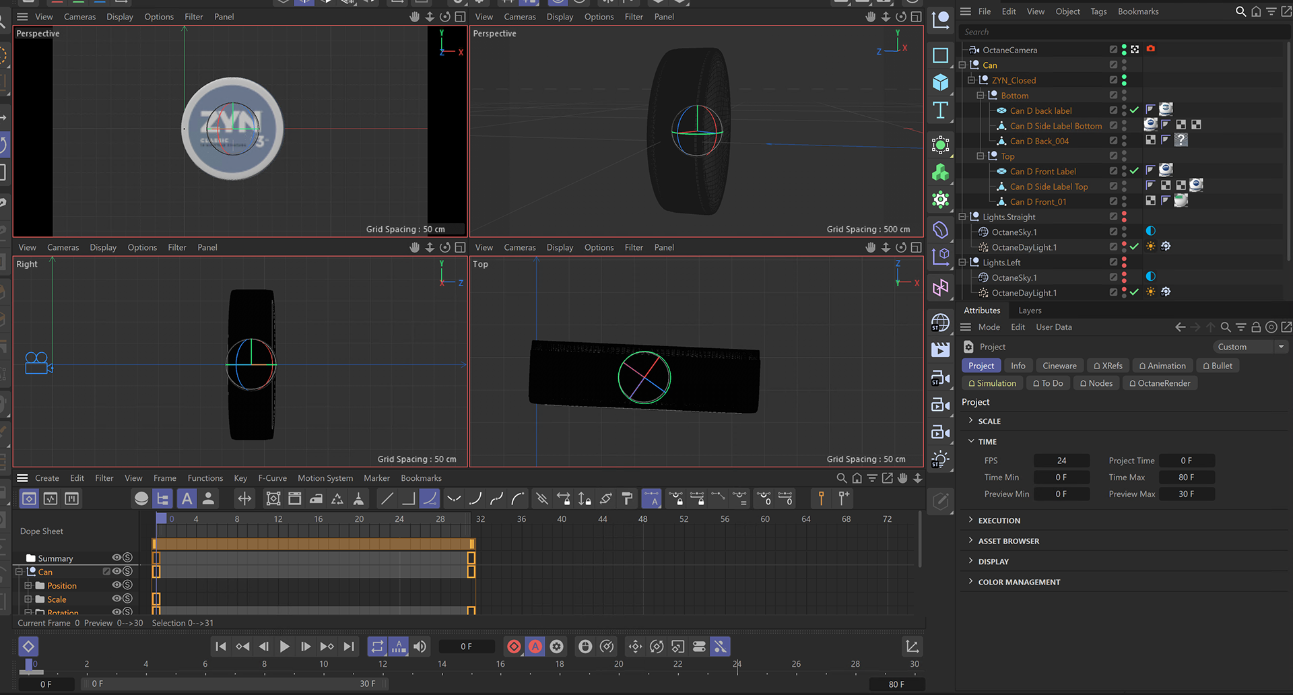Toggle Scale track solo S button
The height and width of the screenshot is (695, 1293).
coord(127,599)
